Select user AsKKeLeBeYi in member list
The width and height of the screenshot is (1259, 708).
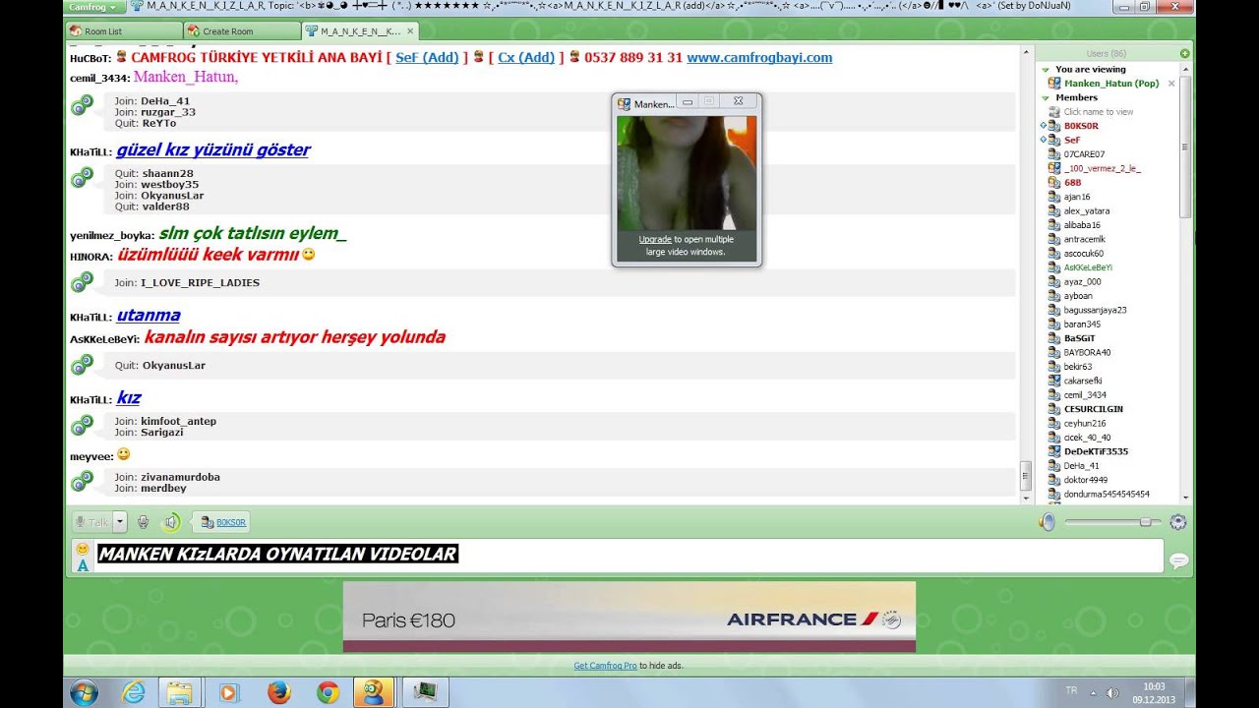pyautogui.click(x=1088, y=267)
